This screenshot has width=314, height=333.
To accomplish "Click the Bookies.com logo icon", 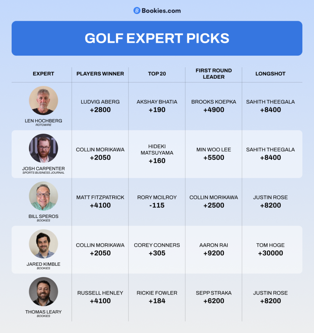I will click(x=137, y=11).
